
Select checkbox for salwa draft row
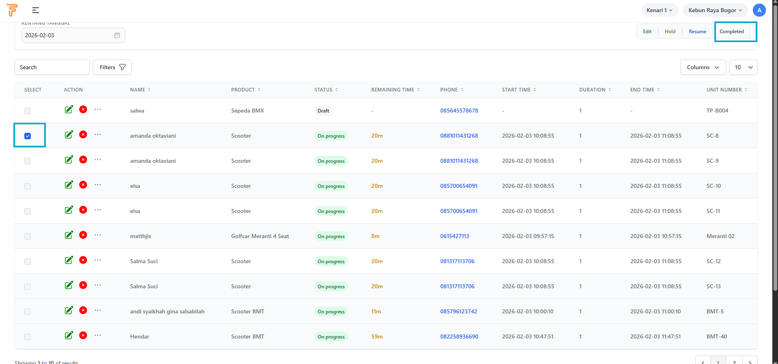[x=28, y=111]
